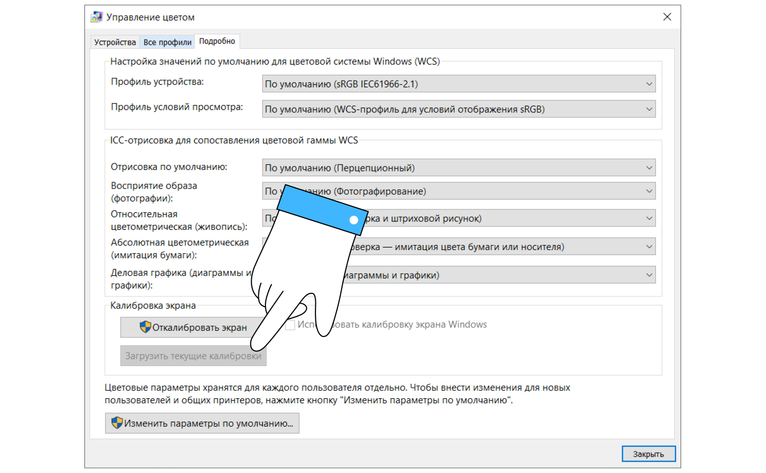Click the shield icon on 'Изменить параметры по умолчанию'

coord(117,423)
